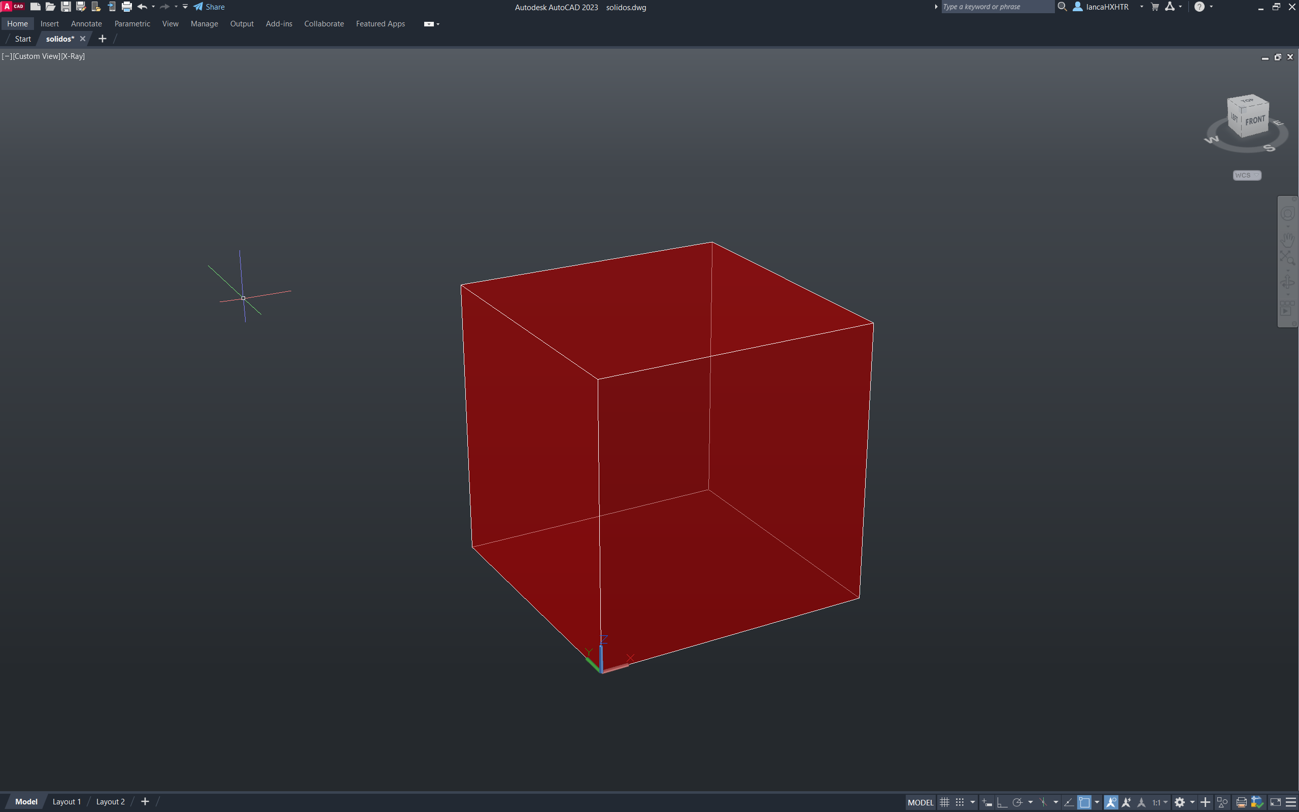Open the Workspace Switching gear icon

point(1179,802)
